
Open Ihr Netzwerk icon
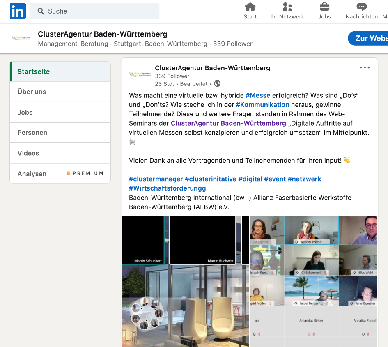[x=287, y=7]
